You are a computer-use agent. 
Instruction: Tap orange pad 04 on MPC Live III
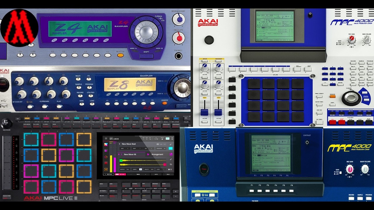pos(84,187)
